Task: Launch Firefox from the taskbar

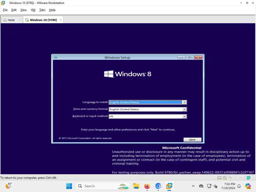Action: (147, 186)
